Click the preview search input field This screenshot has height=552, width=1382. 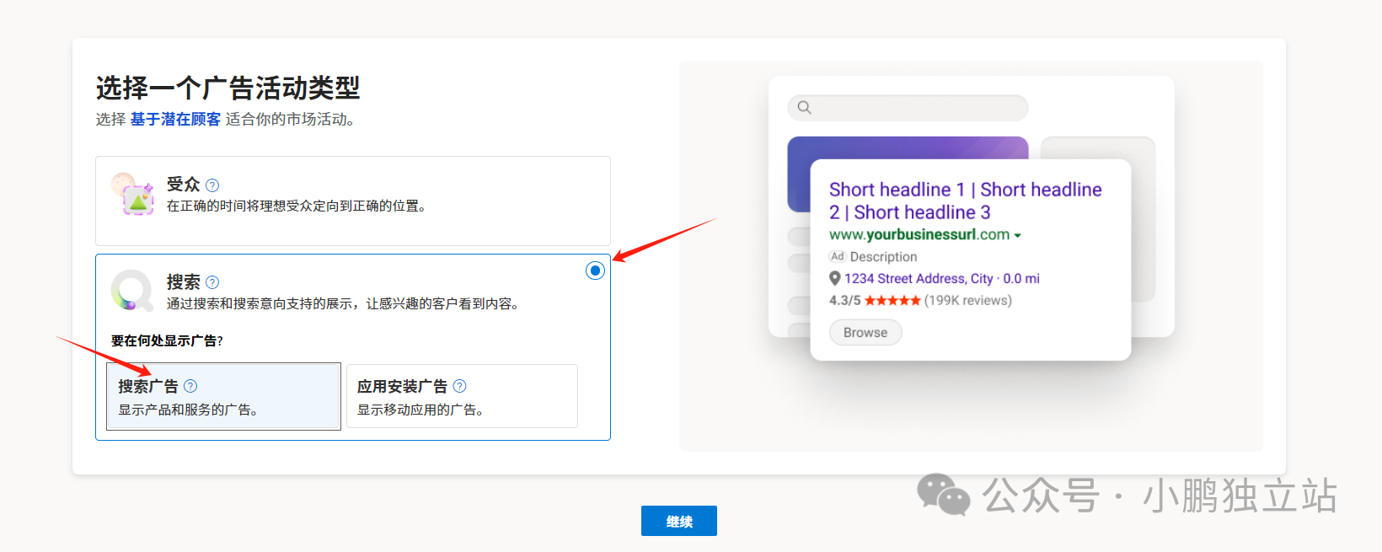click(x=919, y=108)
